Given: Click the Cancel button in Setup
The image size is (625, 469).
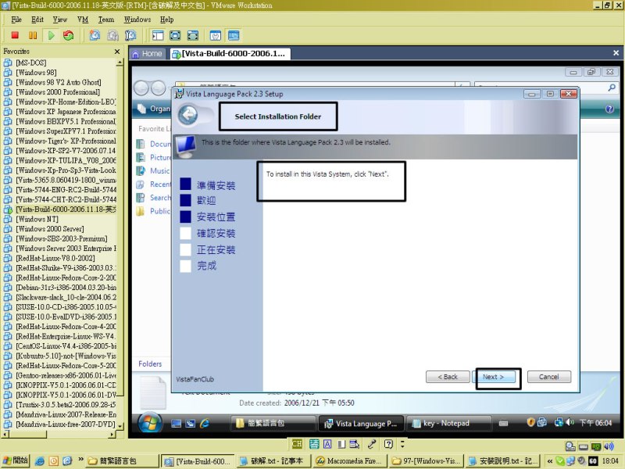Looking at the screenshot, I should click(549, 377).
